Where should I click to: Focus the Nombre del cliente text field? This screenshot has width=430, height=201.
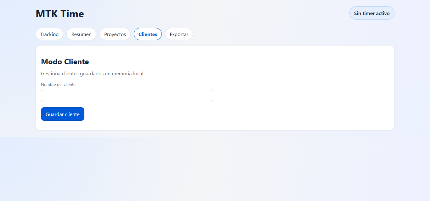click(127, 96)
